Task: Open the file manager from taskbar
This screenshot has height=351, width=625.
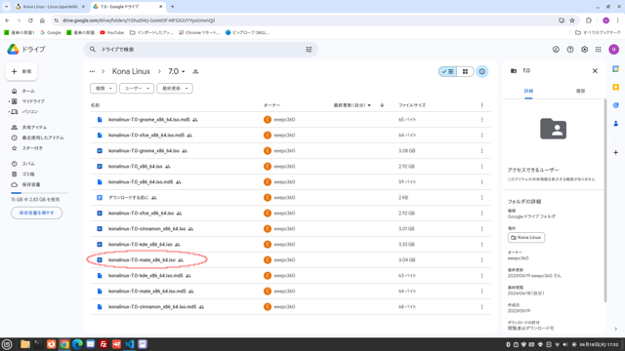Action: 24,344
